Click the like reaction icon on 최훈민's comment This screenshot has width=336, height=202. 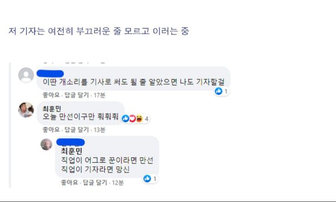pos(125,118)
